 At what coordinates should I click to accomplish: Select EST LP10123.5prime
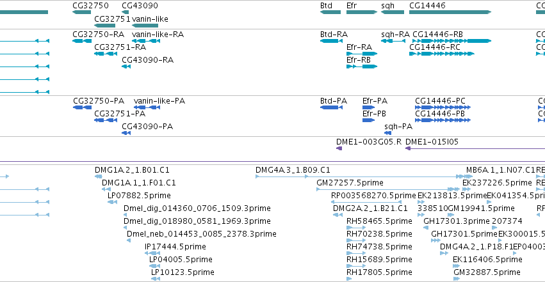point(156,279)
